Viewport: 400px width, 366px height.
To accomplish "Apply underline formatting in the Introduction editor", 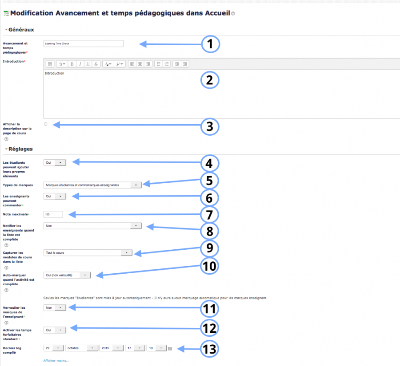I will coord(88,63).
